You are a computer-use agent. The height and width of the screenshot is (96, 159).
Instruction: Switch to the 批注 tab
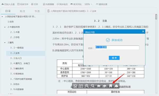tap(23, 11)
